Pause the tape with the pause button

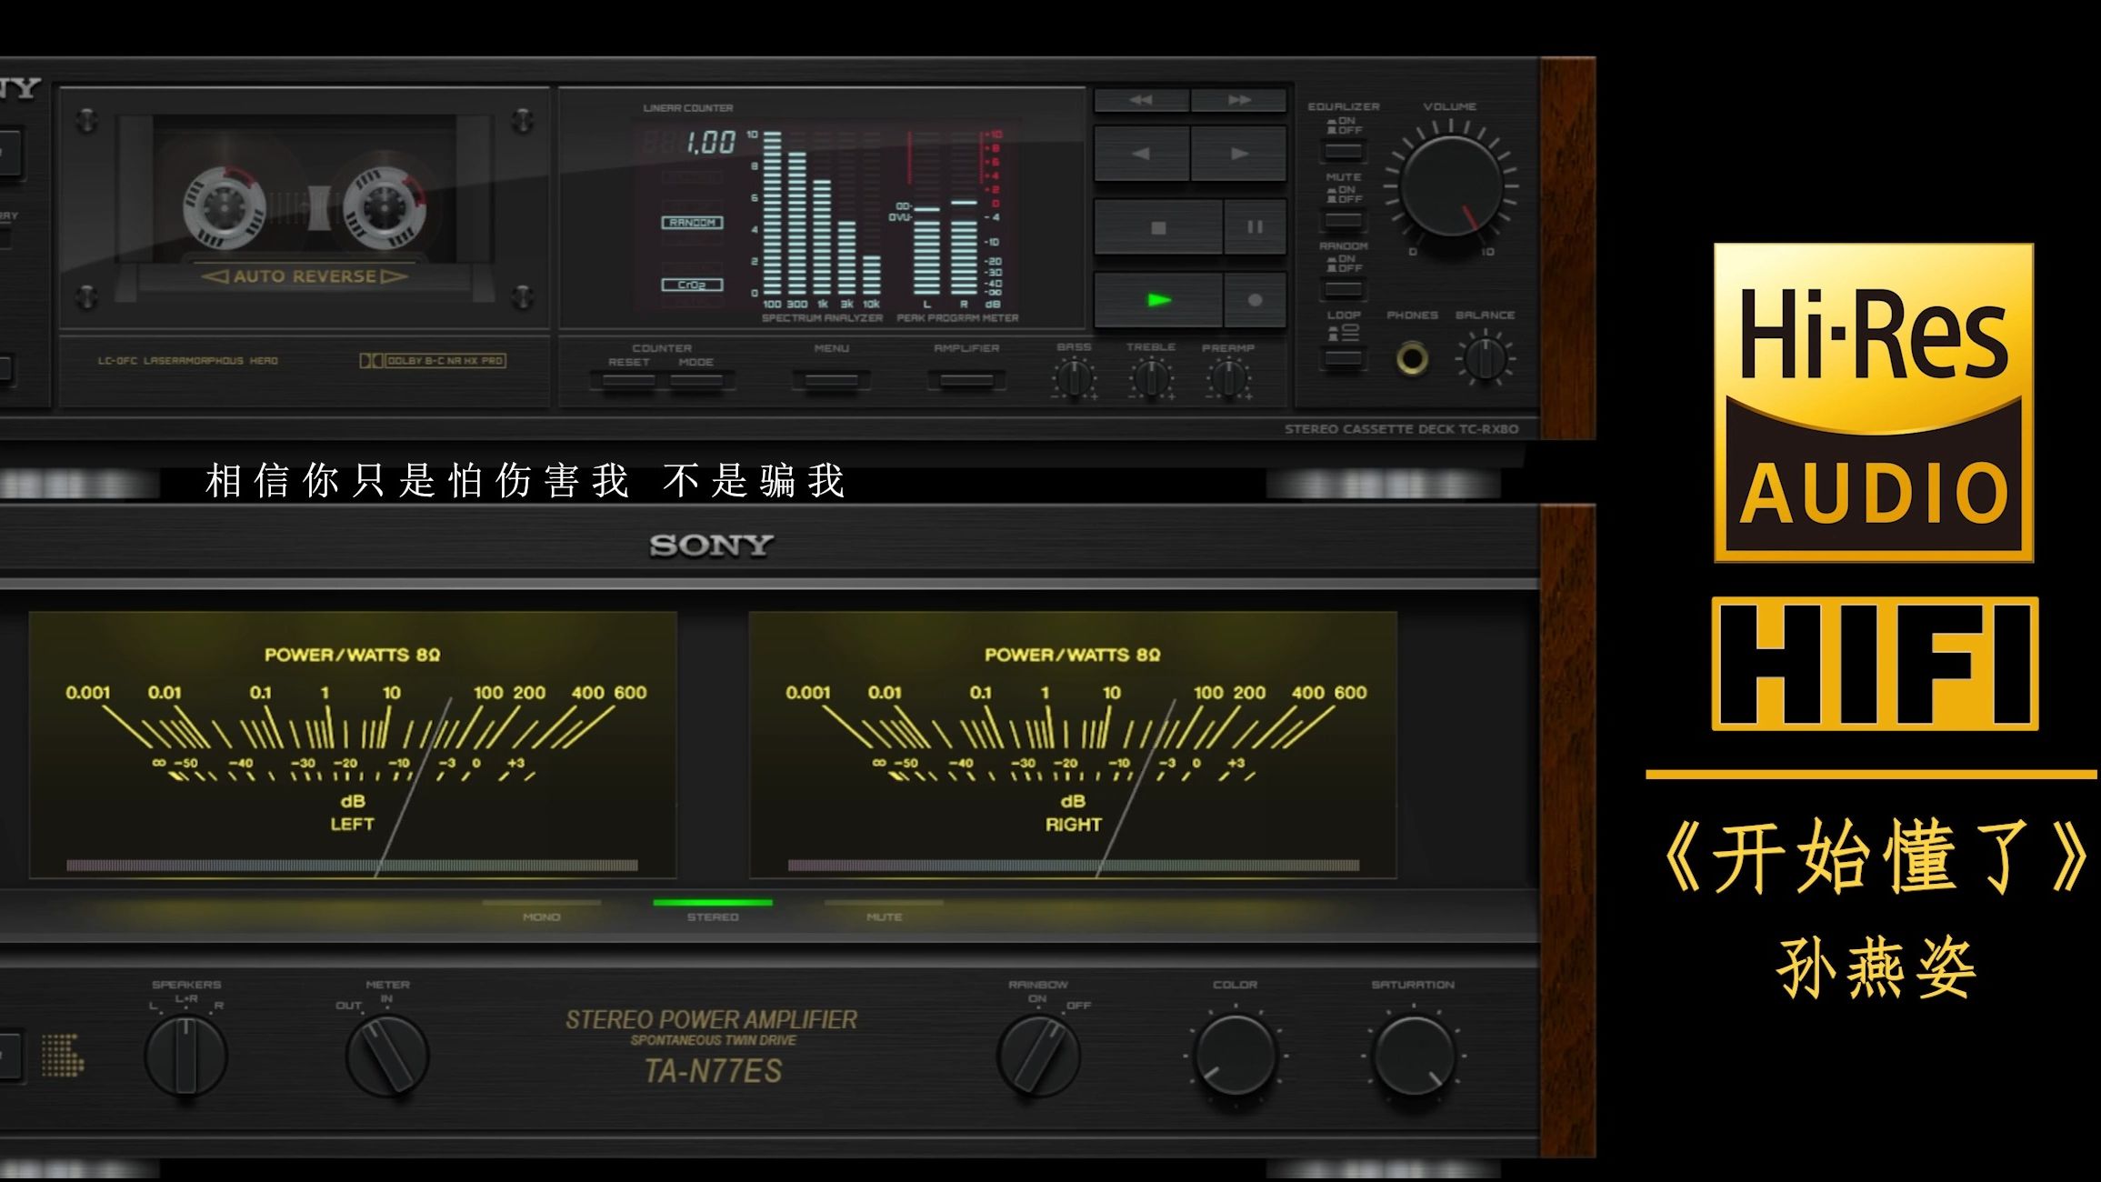coord(1256,227)
